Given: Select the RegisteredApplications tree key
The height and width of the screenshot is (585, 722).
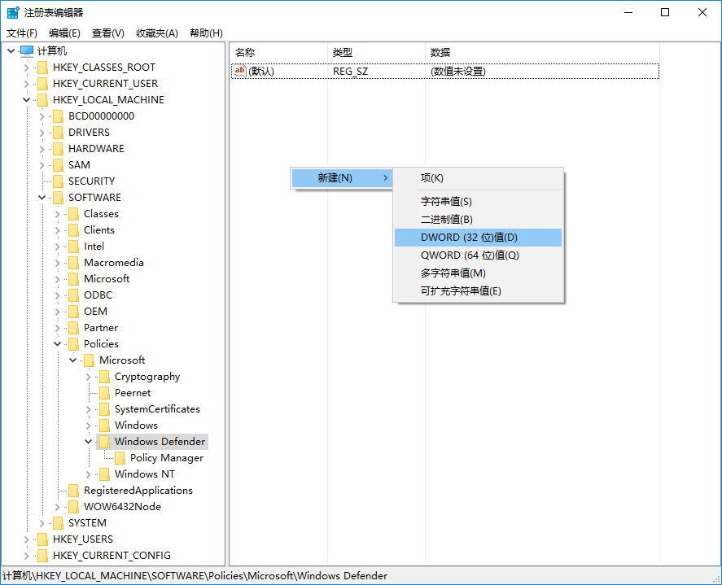Looking at the screenshot, I should click(138, 491).
